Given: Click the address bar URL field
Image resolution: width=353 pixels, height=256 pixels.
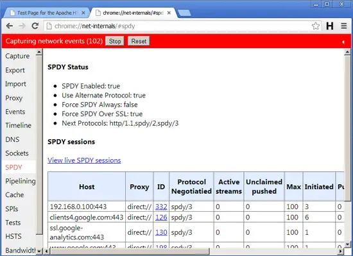Looking at the screenshot, I should (x=178, y=26).
